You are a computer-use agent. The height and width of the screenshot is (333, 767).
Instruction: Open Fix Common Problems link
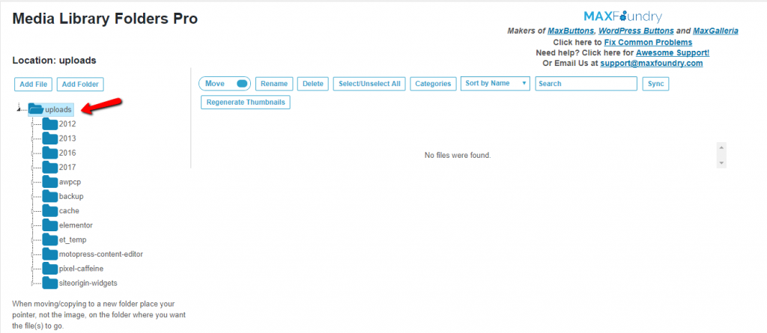click(648, 42)
